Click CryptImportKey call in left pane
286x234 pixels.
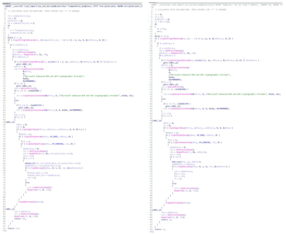tap(29, 129)
